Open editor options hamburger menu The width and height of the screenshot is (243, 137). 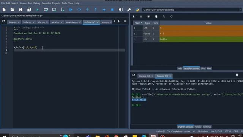[125, 21]
